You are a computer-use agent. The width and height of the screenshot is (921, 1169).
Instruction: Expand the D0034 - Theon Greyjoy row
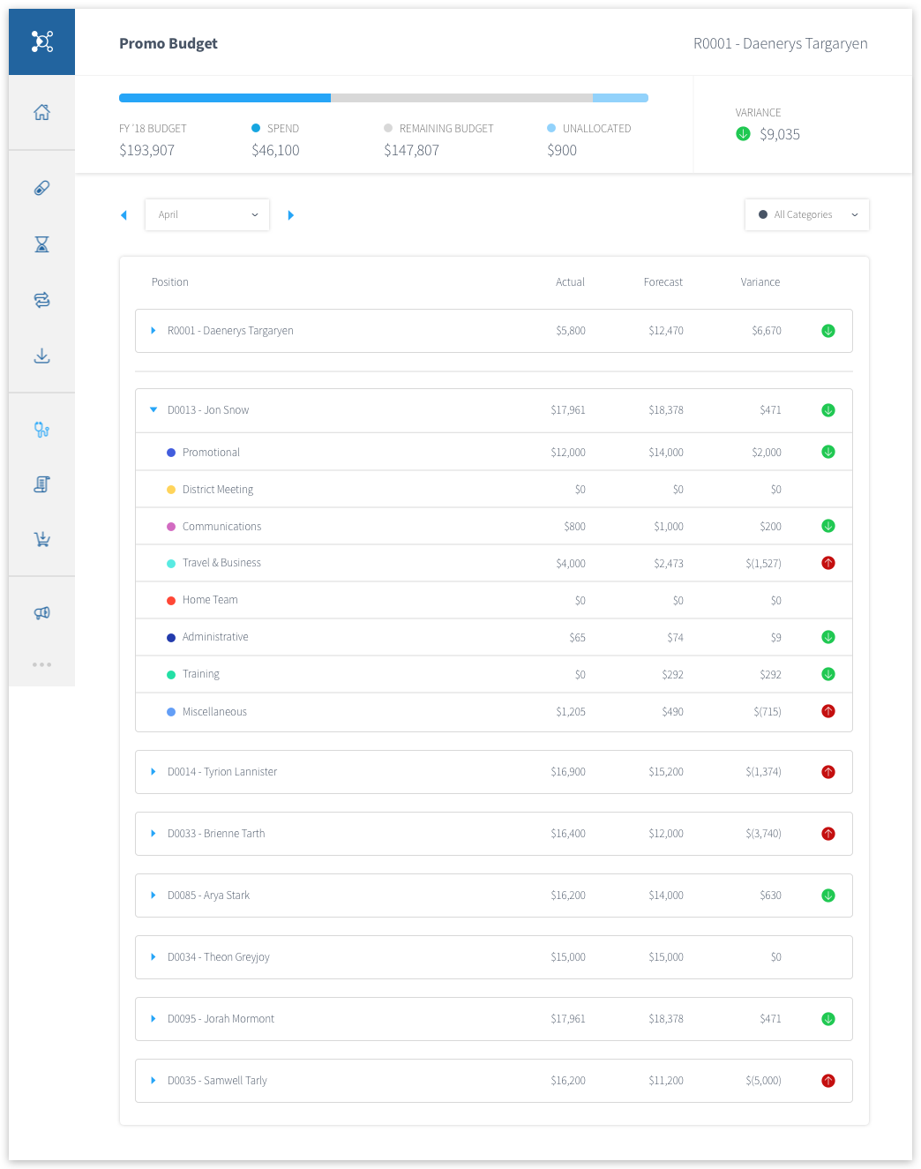coord(153,957)
